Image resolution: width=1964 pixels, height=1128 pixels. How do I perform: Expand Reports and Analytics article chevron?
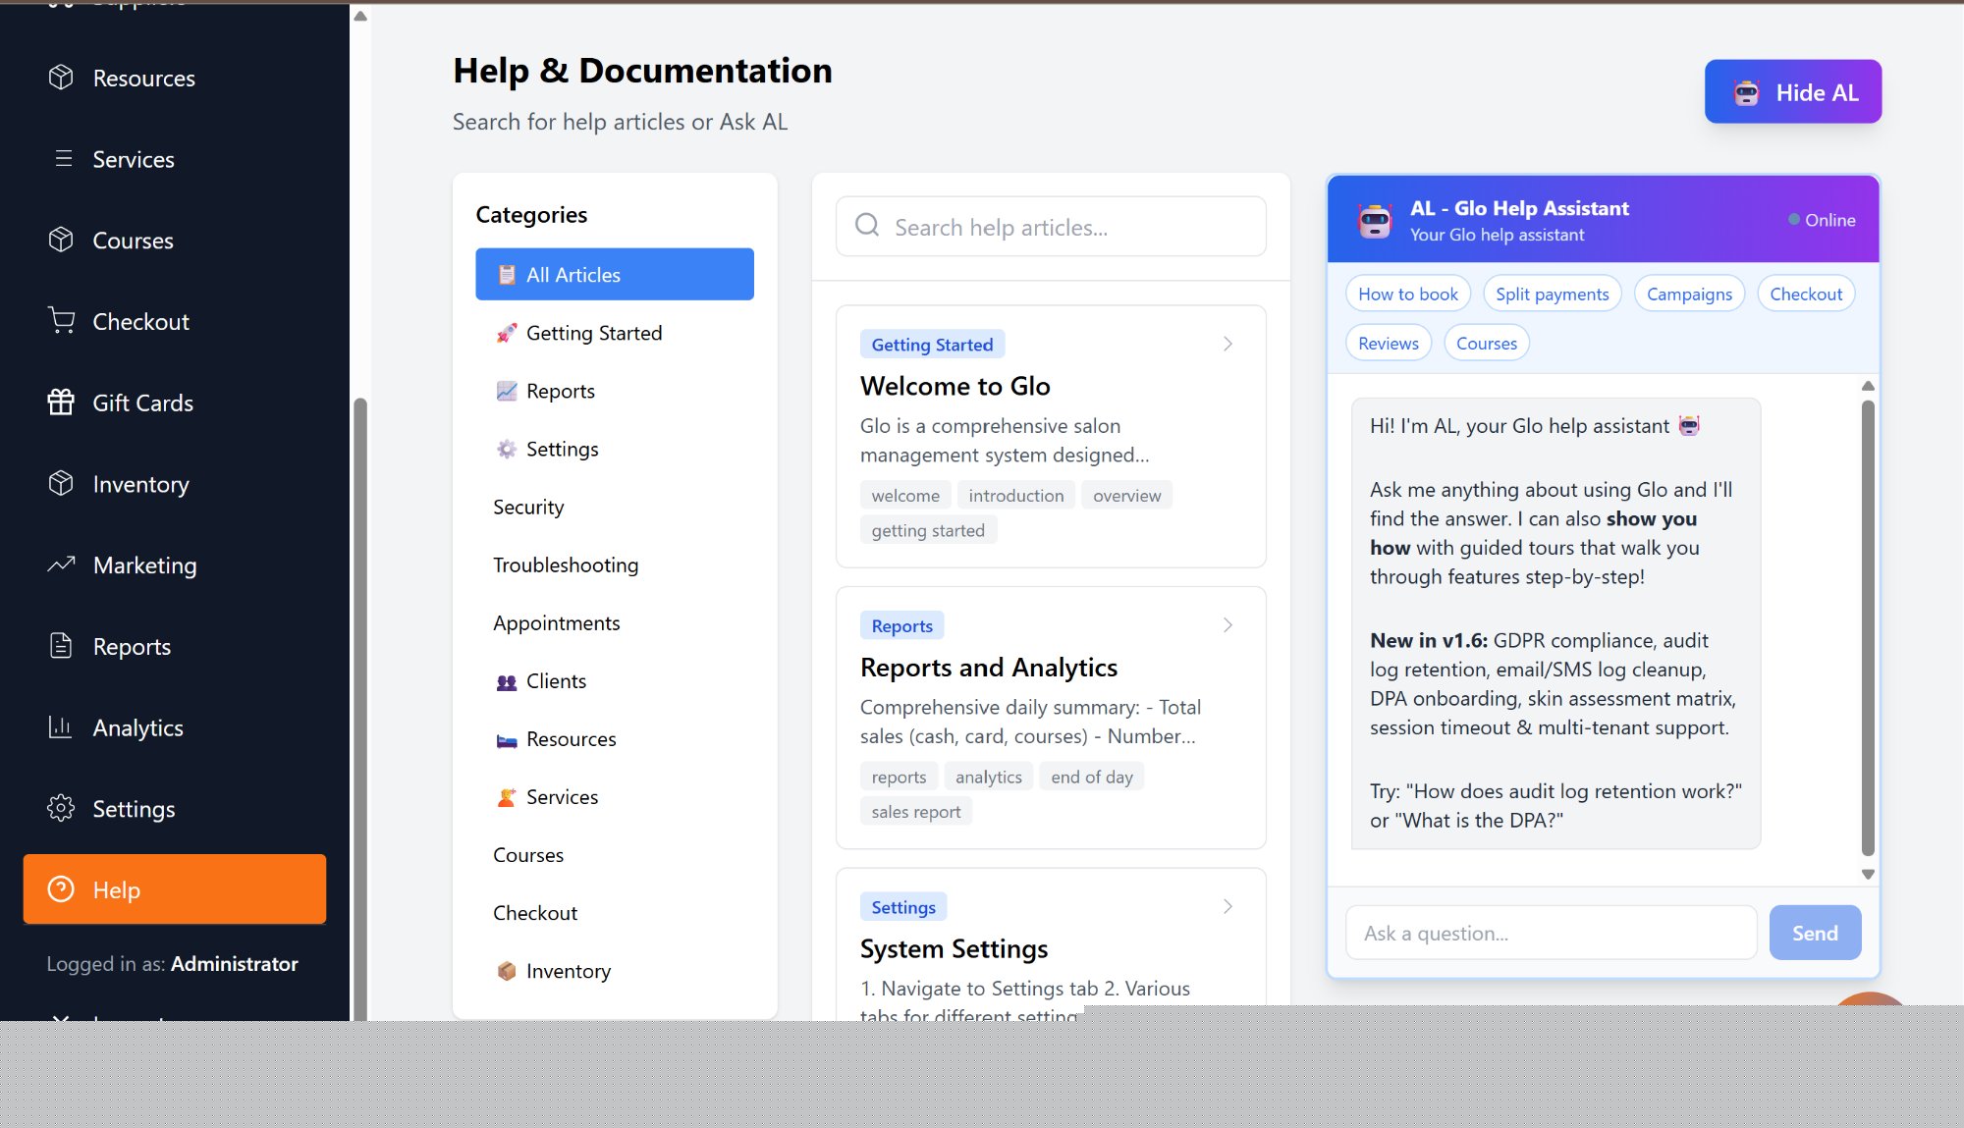[x=1227, y=625]
